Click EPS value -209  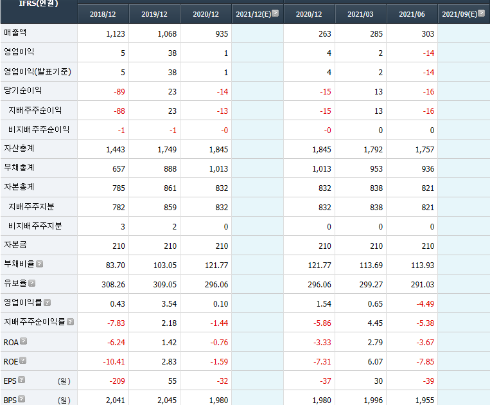pyautogui.click(x=117, y=381)
